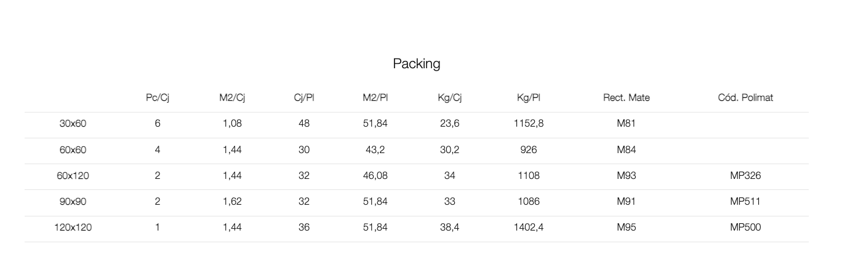842x273 pixels.
Task: Click the 90x90 size row label
Action: (x=73, y=201)
